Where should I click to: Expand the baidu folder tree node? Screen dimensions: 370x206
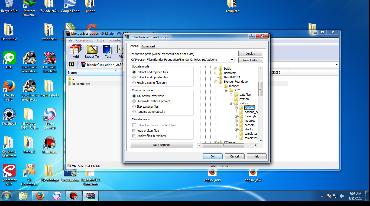point(216,69)
